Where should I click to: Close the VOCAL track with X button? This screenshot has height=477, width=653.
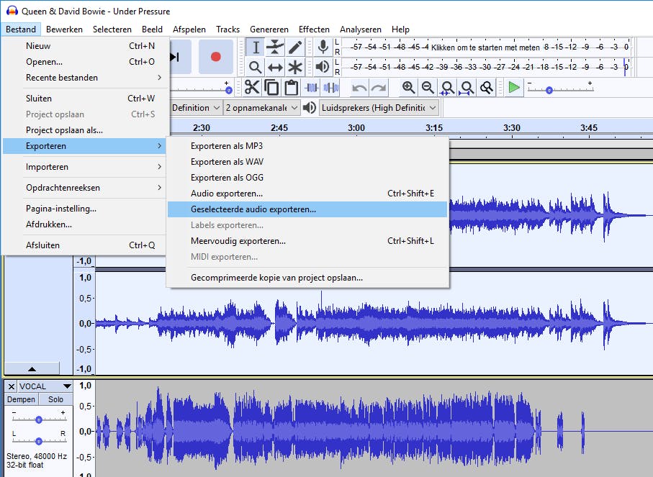[x=11, y=386]
